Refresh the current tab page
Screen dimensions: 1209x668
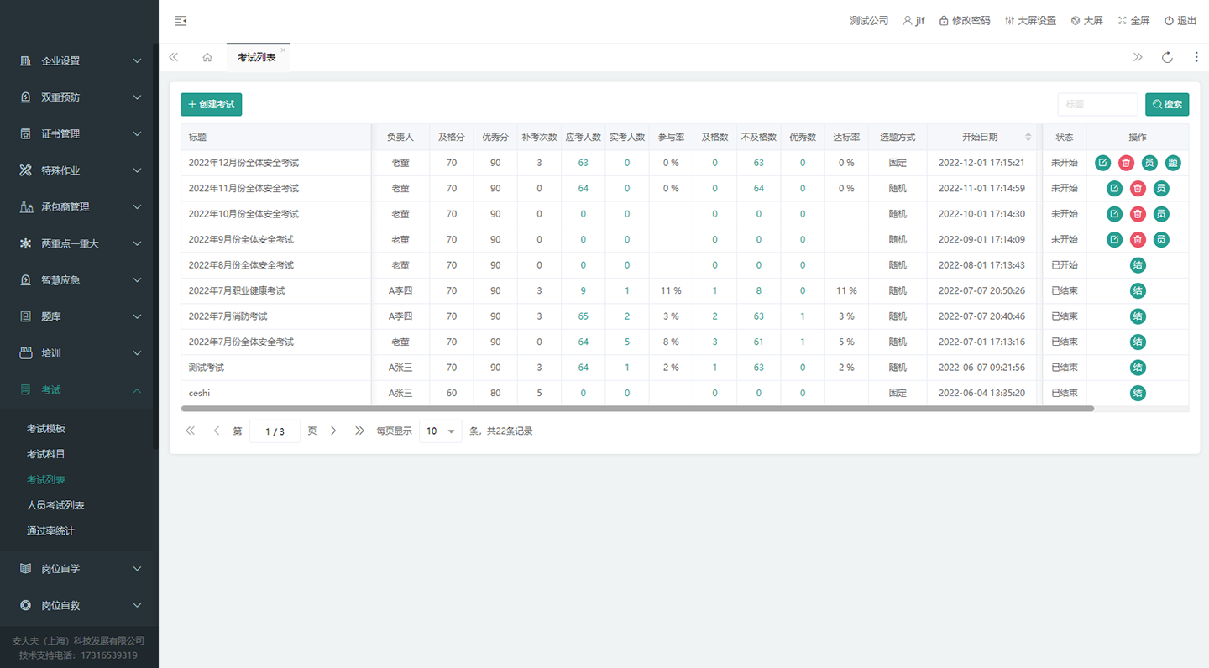pos(1167,57)
